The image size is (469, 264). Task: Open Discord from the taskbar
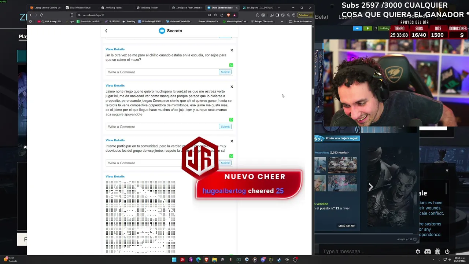coord(263,260)
